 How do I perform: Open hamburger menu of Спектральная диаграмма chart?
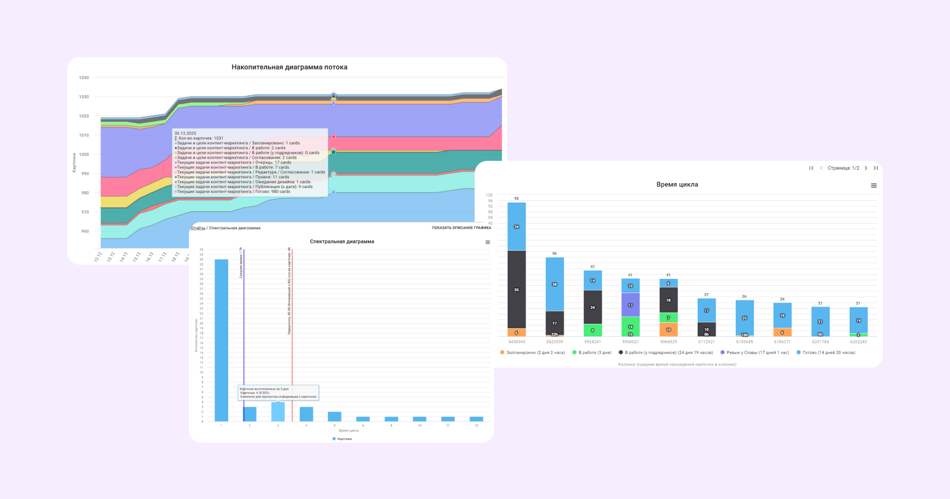tap(488, 242)
